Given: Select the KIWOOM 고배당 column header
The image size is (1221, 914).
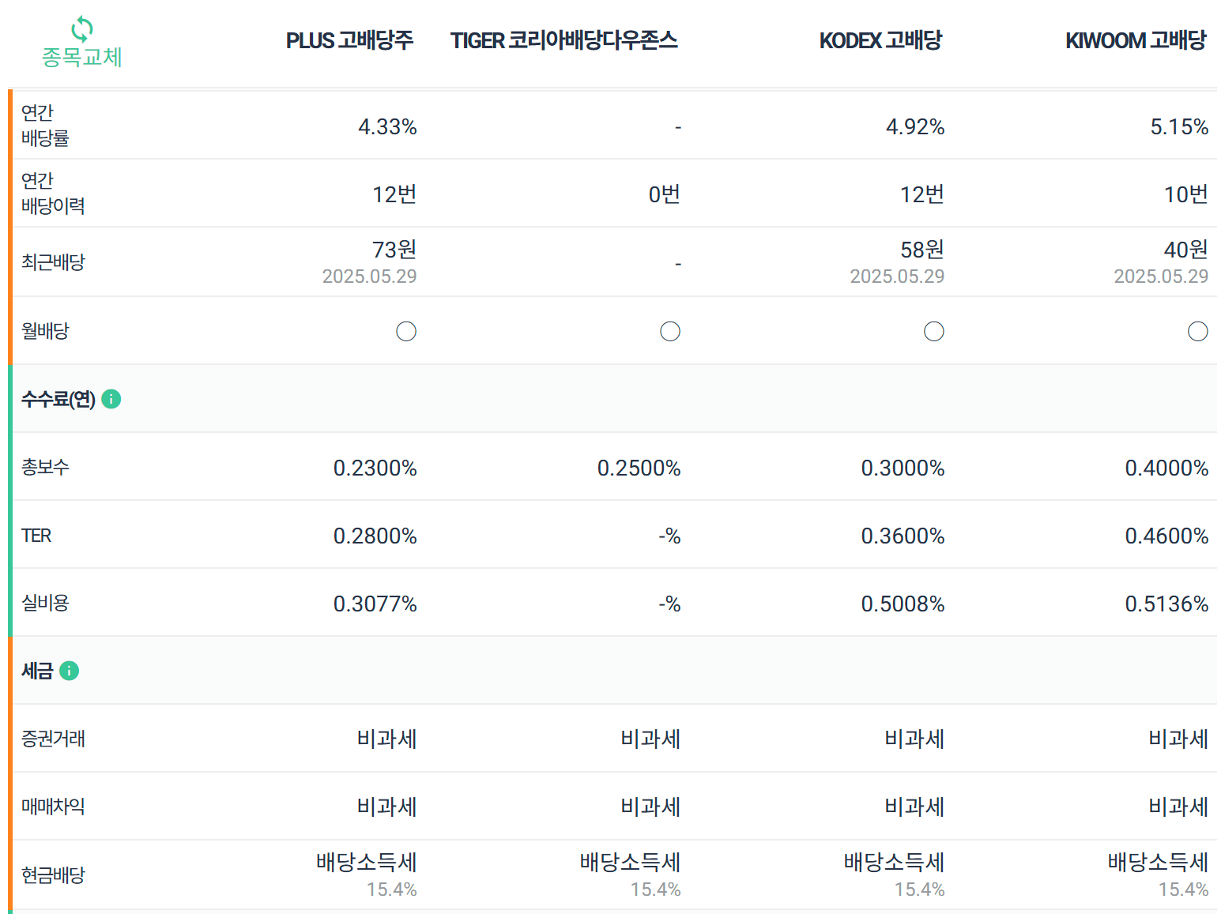Looking at the screenshot, I should pyautogui.click(x=1136, y=40).
